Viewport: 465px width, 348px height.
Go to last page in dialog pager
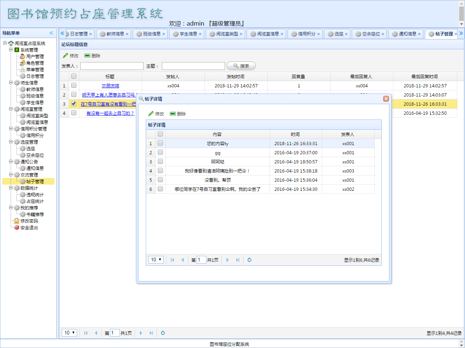(x=238, y=260)
